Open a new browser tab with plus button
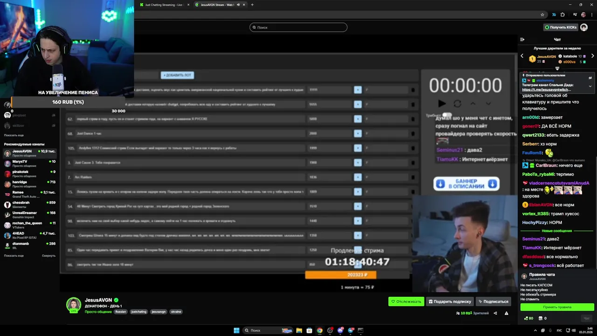The height and width of the screenshot is (336, 597). (252, 5)
